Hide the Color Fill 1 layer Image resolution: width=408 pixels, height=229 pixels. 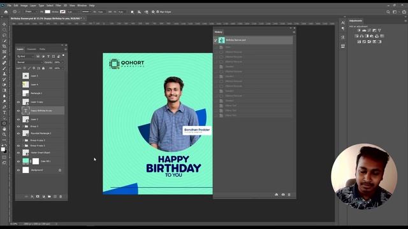tap(18, 161)
